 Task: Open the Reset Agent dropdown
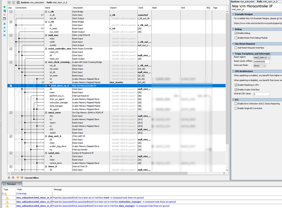262,57
